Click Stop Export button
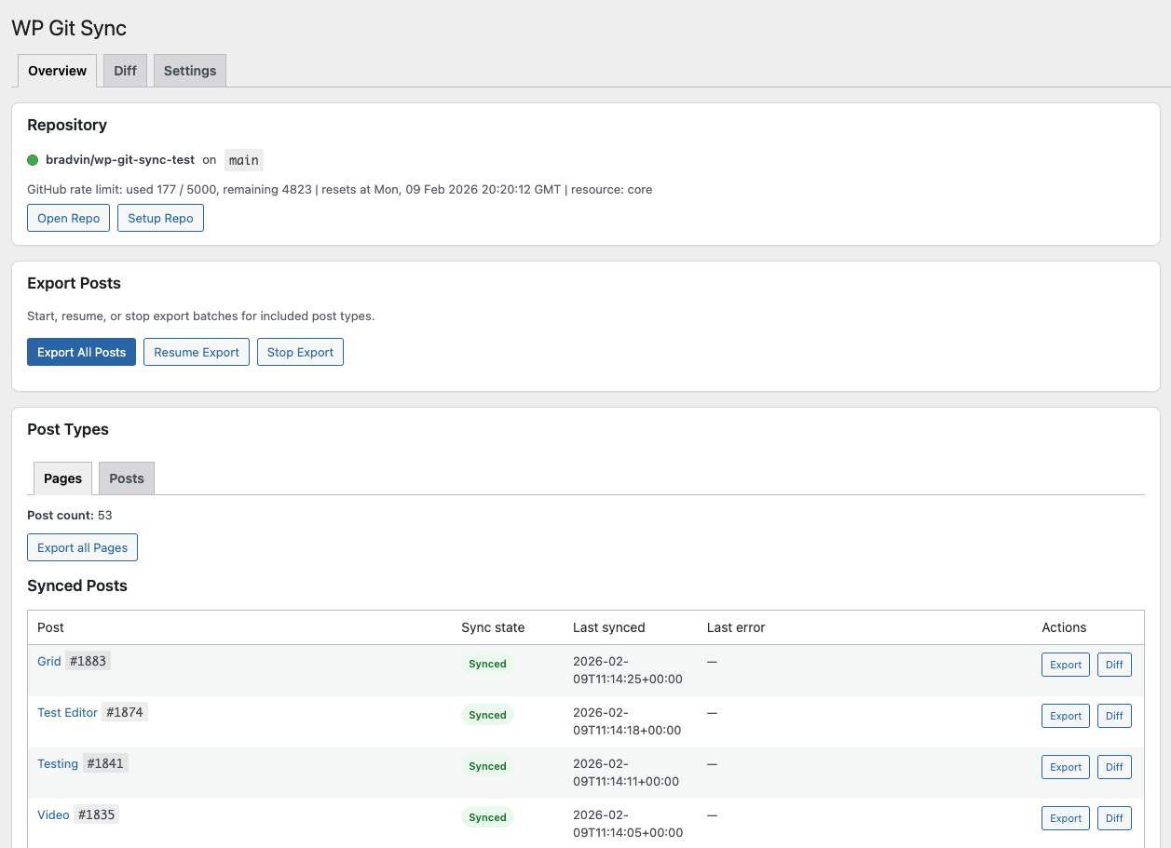Viewport: 1171px width, 848px height. click(x=300, y=352)
